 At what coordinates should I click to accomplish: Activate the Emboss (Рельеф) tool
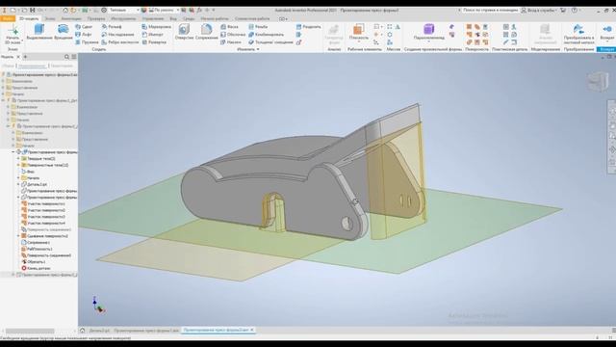(112, 27)
